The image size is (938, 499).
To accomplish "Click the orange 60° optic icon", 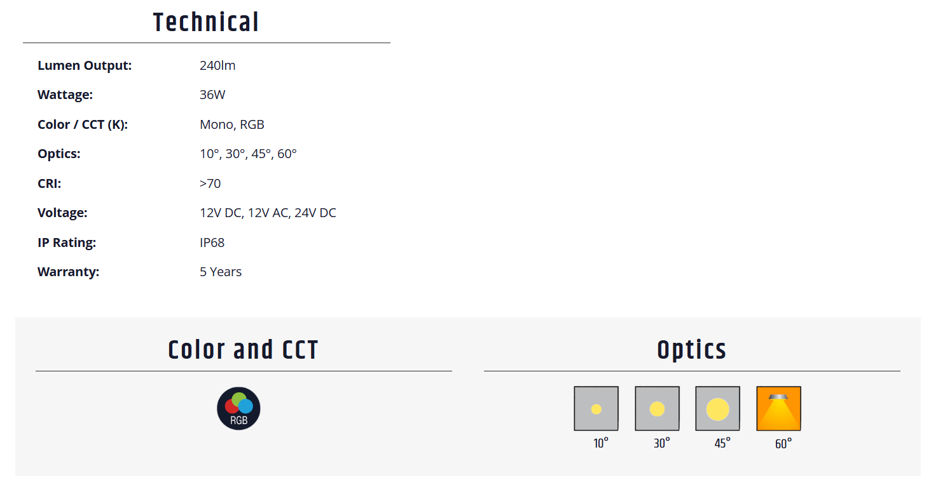I will (778, 408).
